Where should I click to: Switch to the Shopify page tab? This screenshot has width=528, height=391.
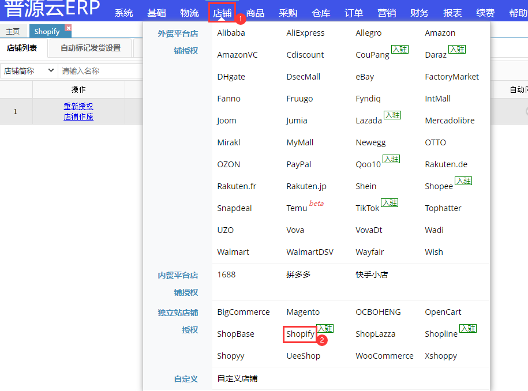coord(47,31)
